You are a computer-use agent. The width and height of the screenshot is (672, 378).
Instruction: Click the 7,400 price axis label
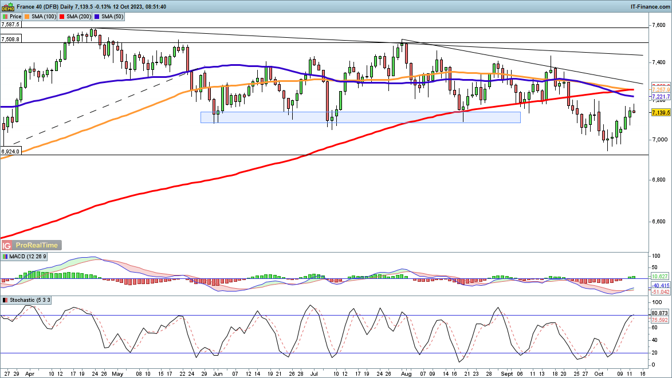pyautogui.click(x=659, y=62)
